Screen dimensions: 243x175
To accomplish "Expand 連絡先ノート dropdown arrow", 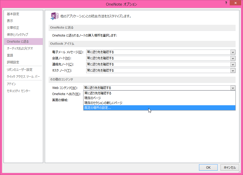I will pyautogui.click(x=233, y=64).
